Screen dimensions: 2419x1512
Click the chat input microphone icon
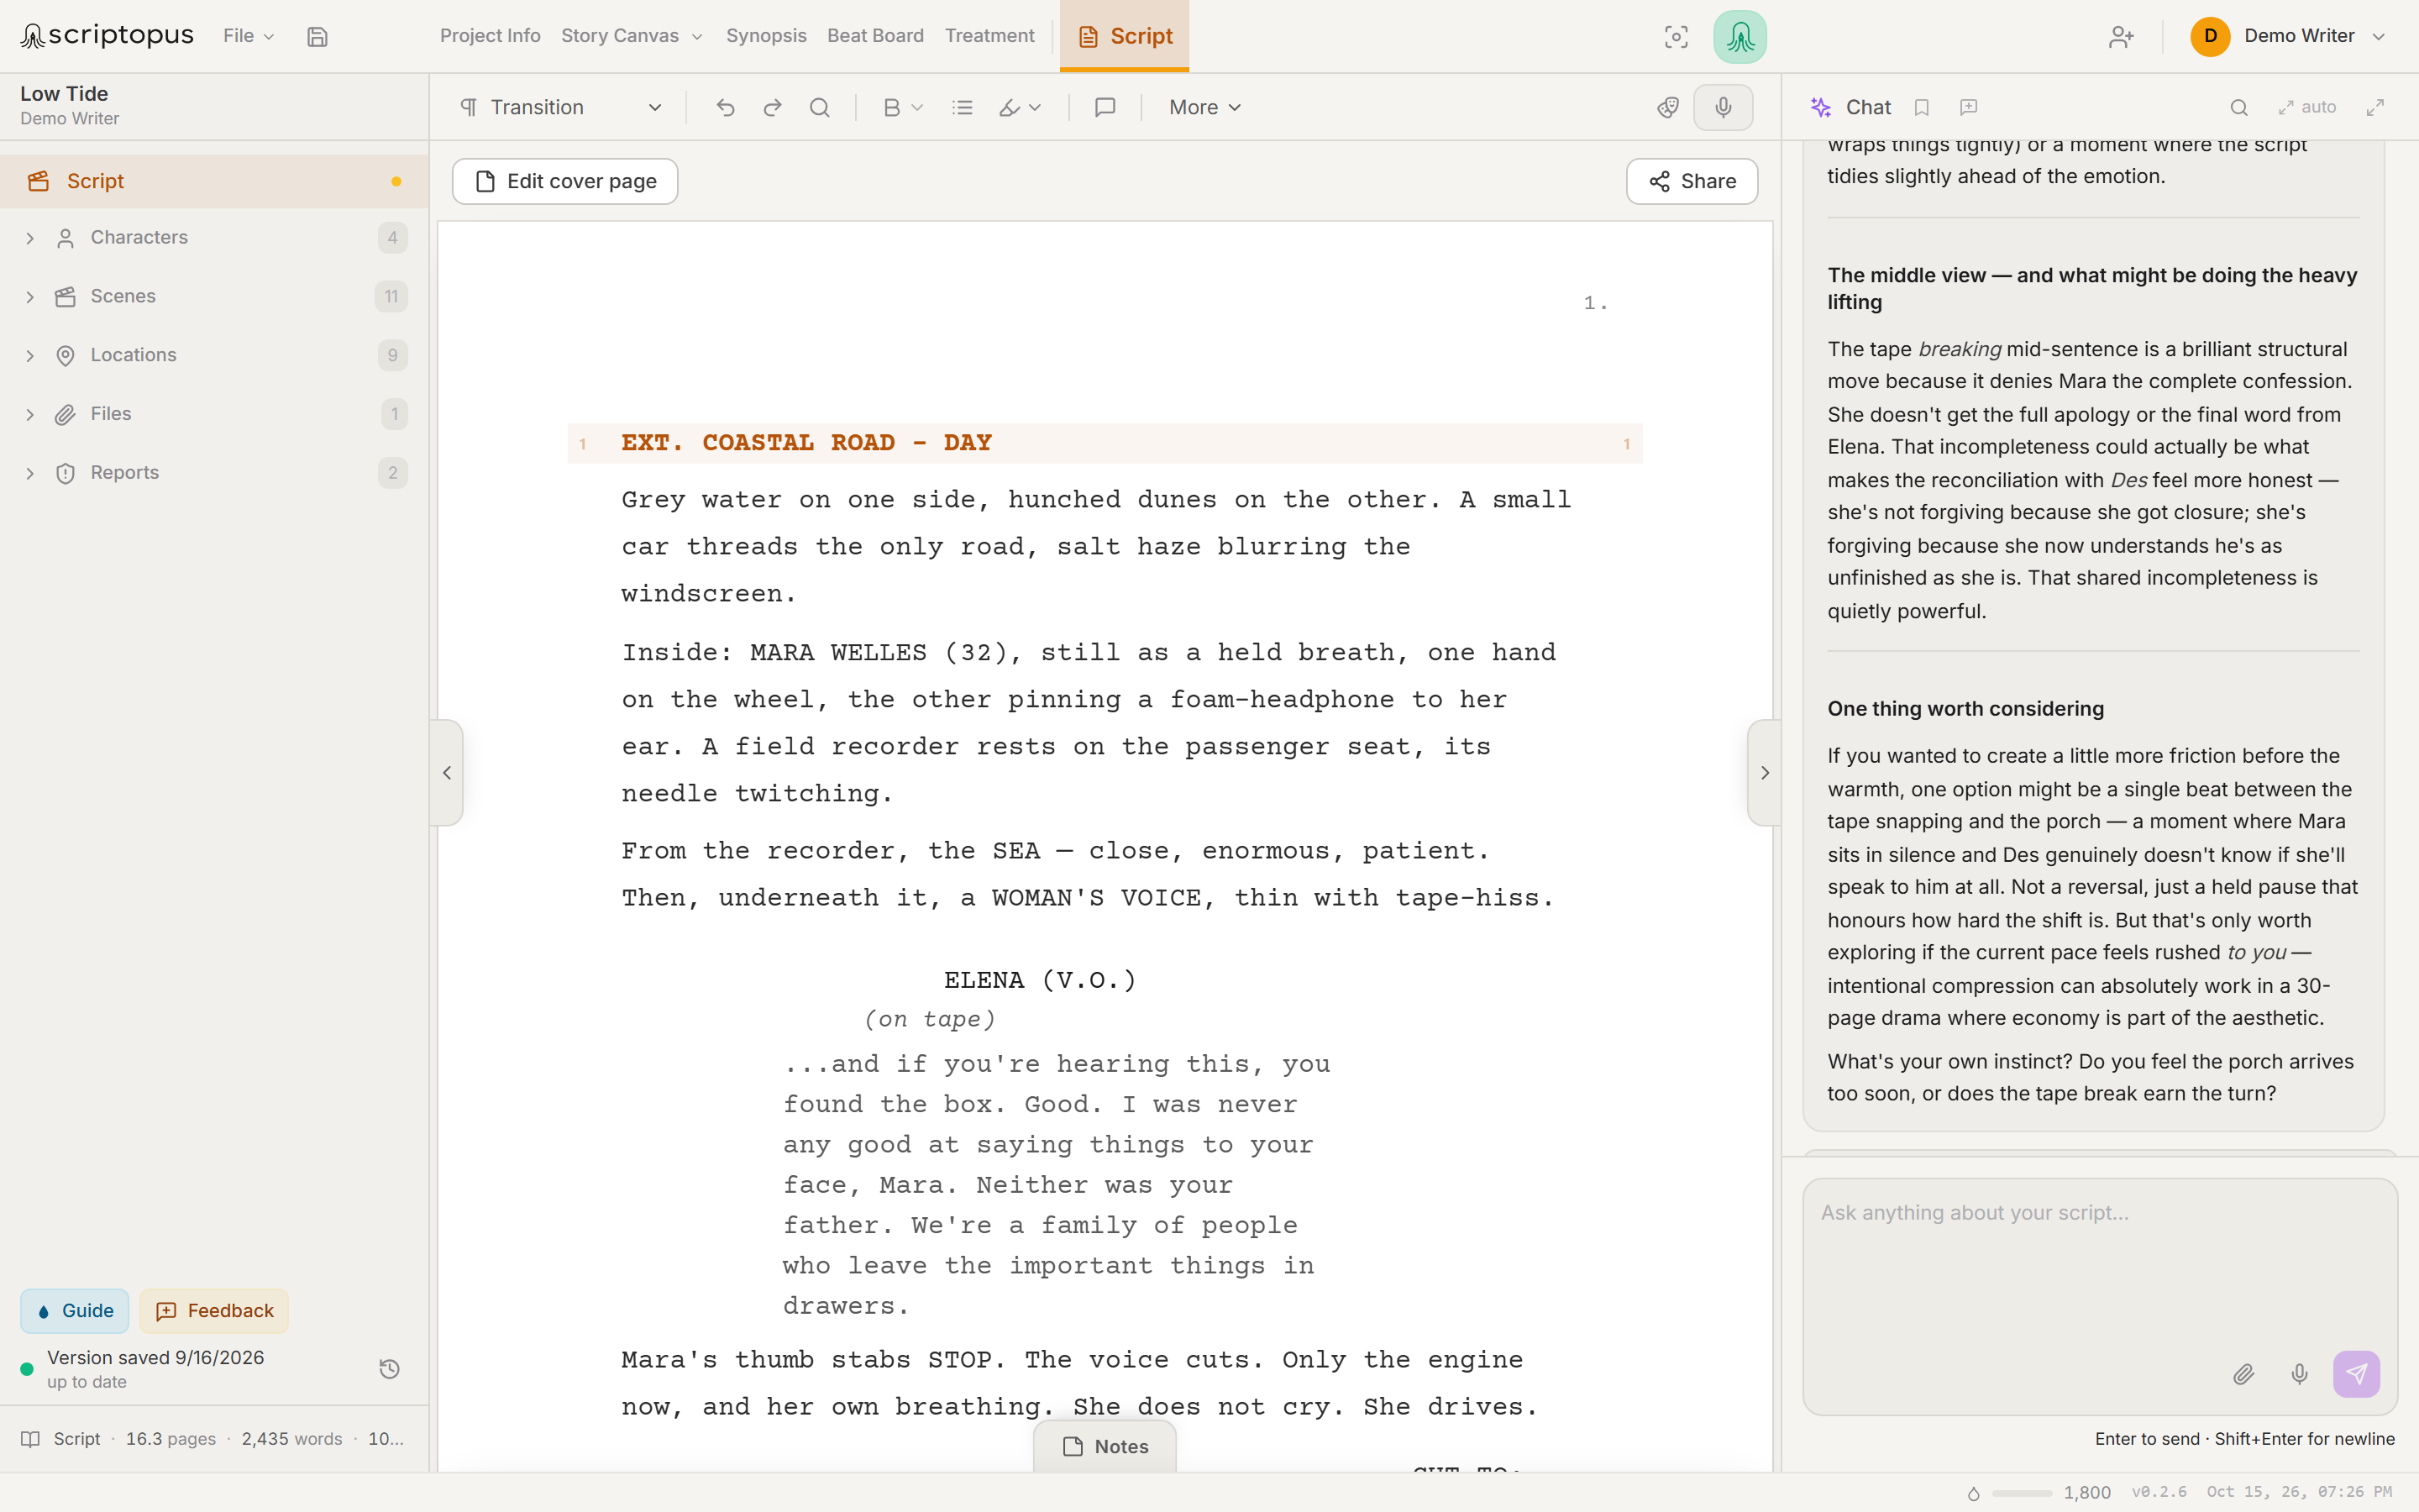point(2299,1374)
